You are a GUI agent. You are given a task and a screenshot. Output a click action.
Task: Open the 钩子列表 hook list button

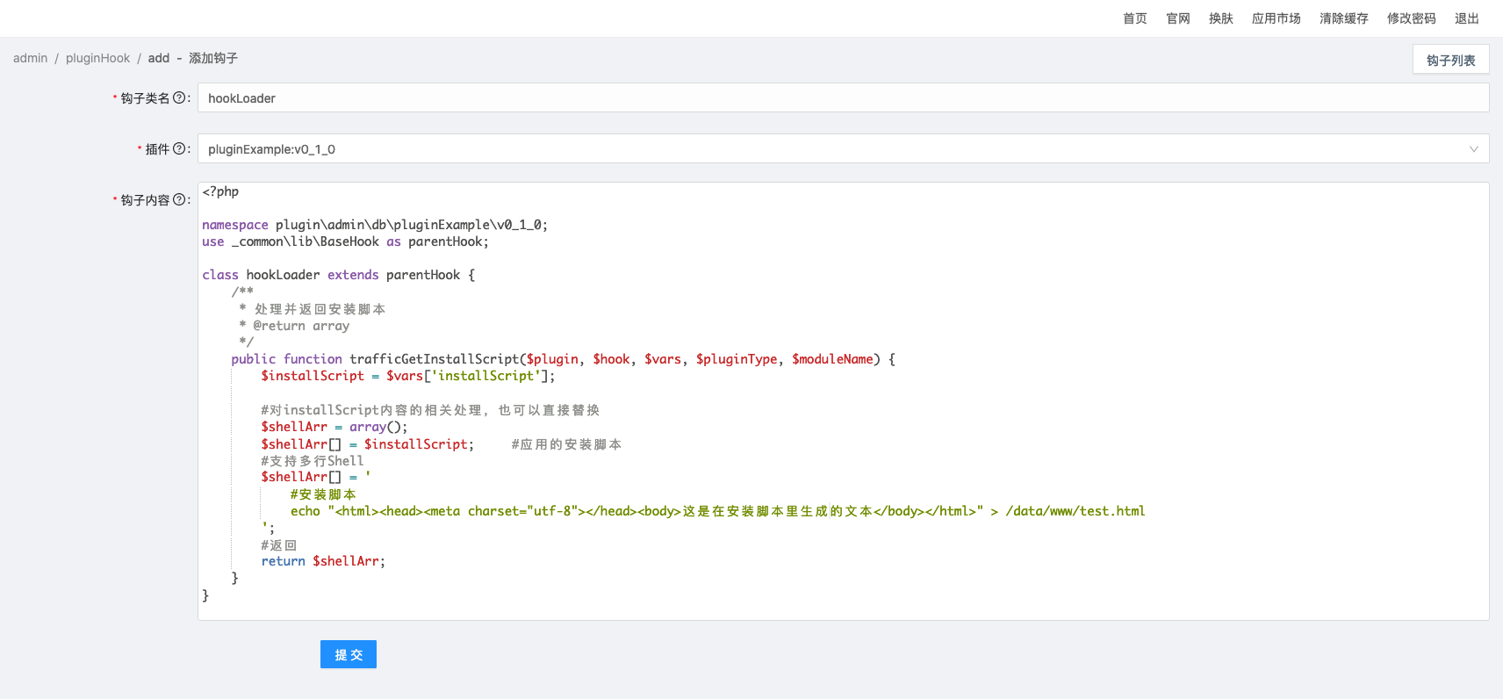coord(1450,60)
